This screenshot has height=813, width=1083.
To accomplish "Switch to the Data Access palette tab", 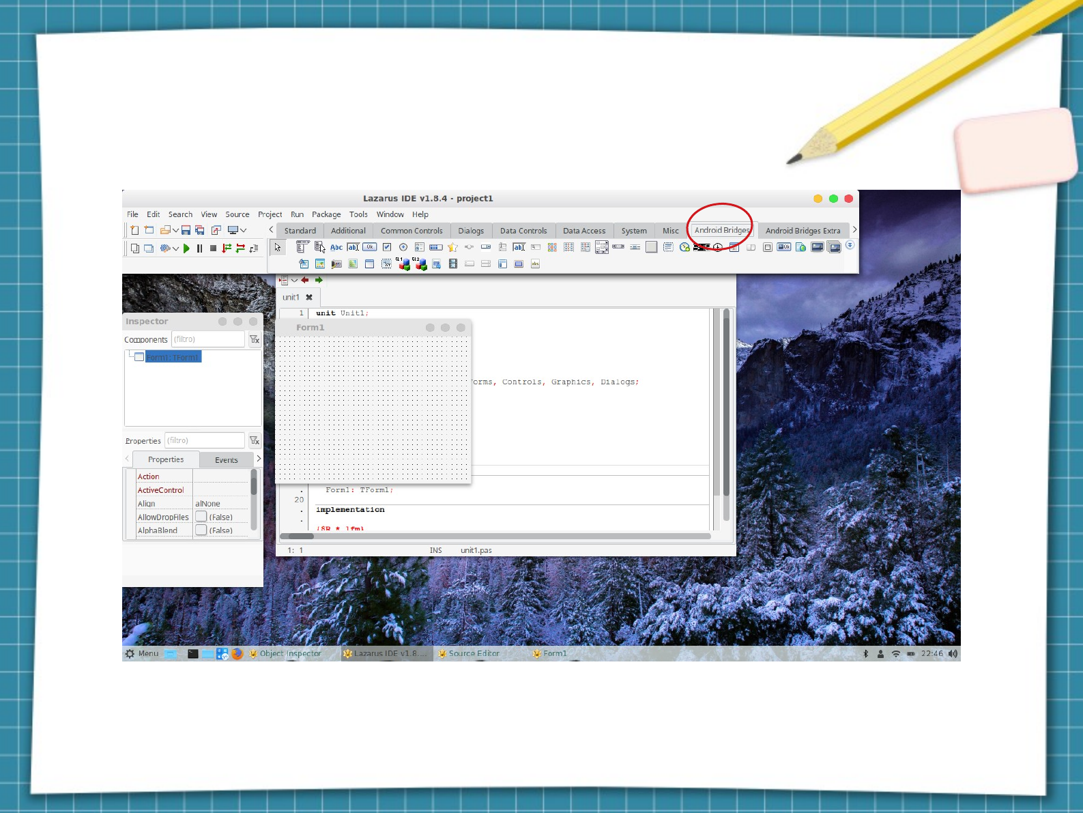I will [x=584, y=231].
